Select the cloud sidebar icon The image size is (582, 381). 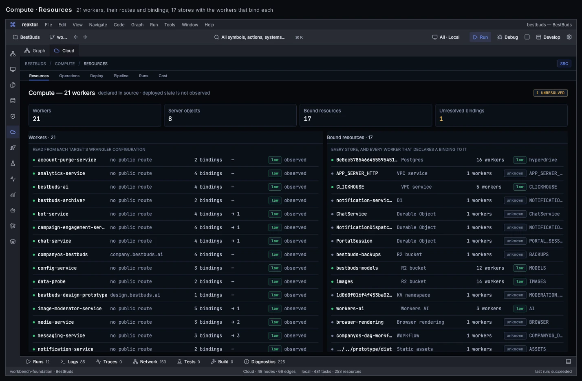coord(13,132)
